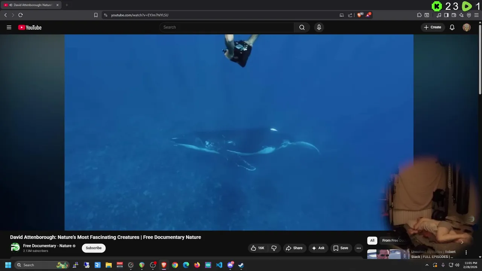Open Windows Start menu

coord(8,265)
